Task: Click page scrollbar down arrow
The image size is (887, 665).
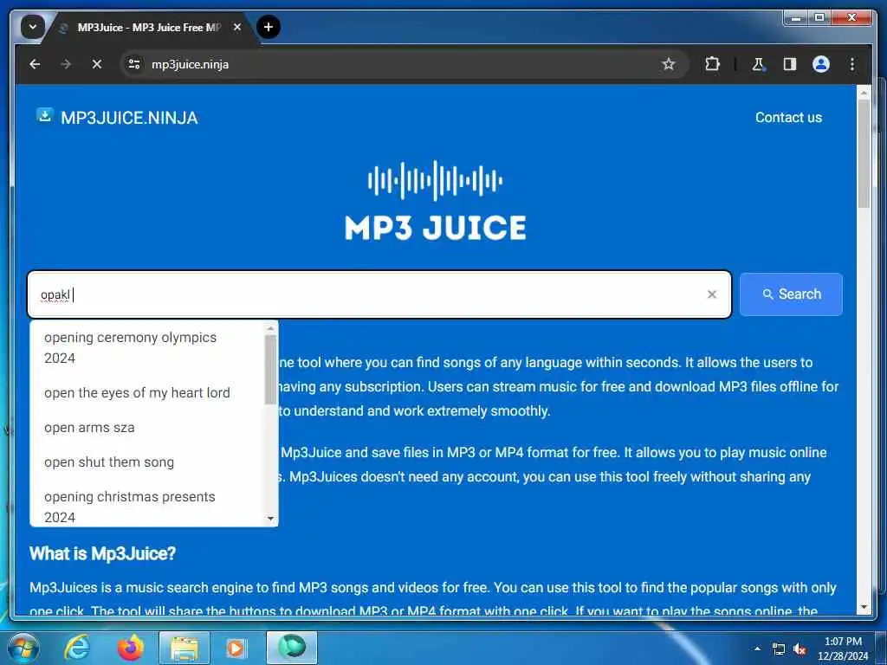Action: tap(864, 607)
